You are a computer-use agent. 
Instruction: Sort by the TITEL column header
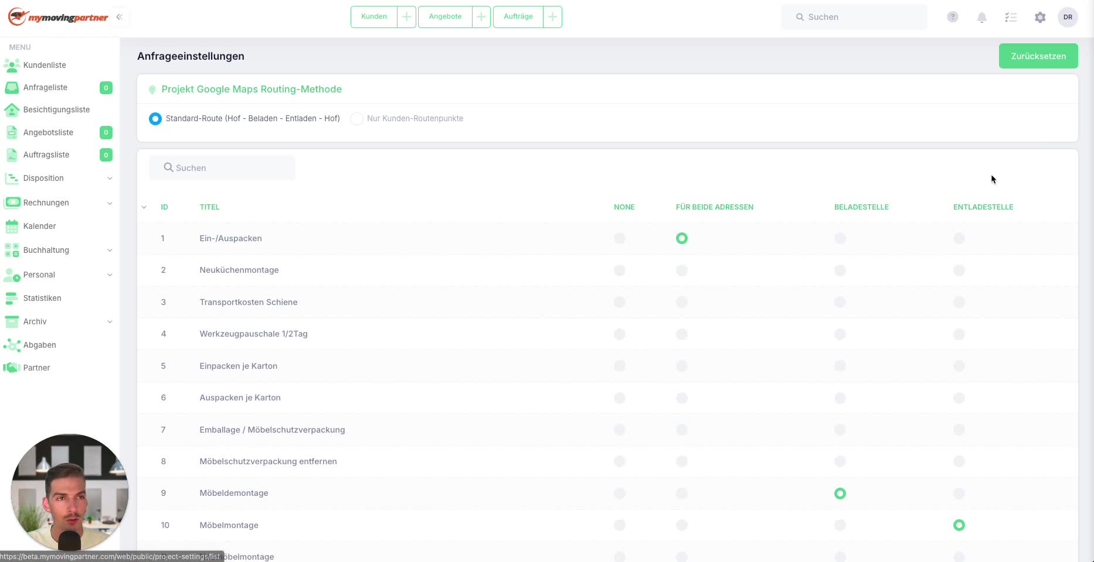click(209, 207)
